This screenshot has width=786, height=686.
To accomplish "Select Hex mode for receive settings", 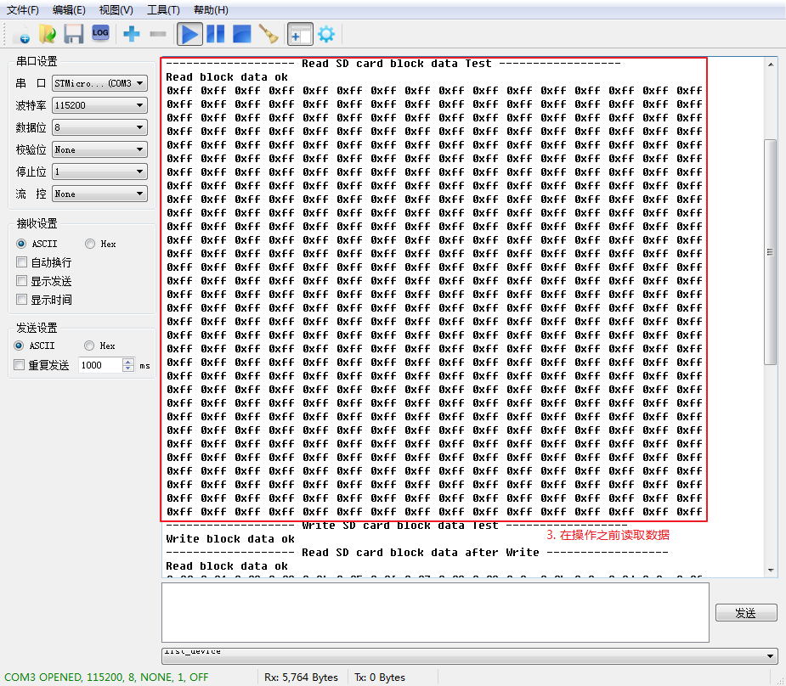I will coord(91,243).
